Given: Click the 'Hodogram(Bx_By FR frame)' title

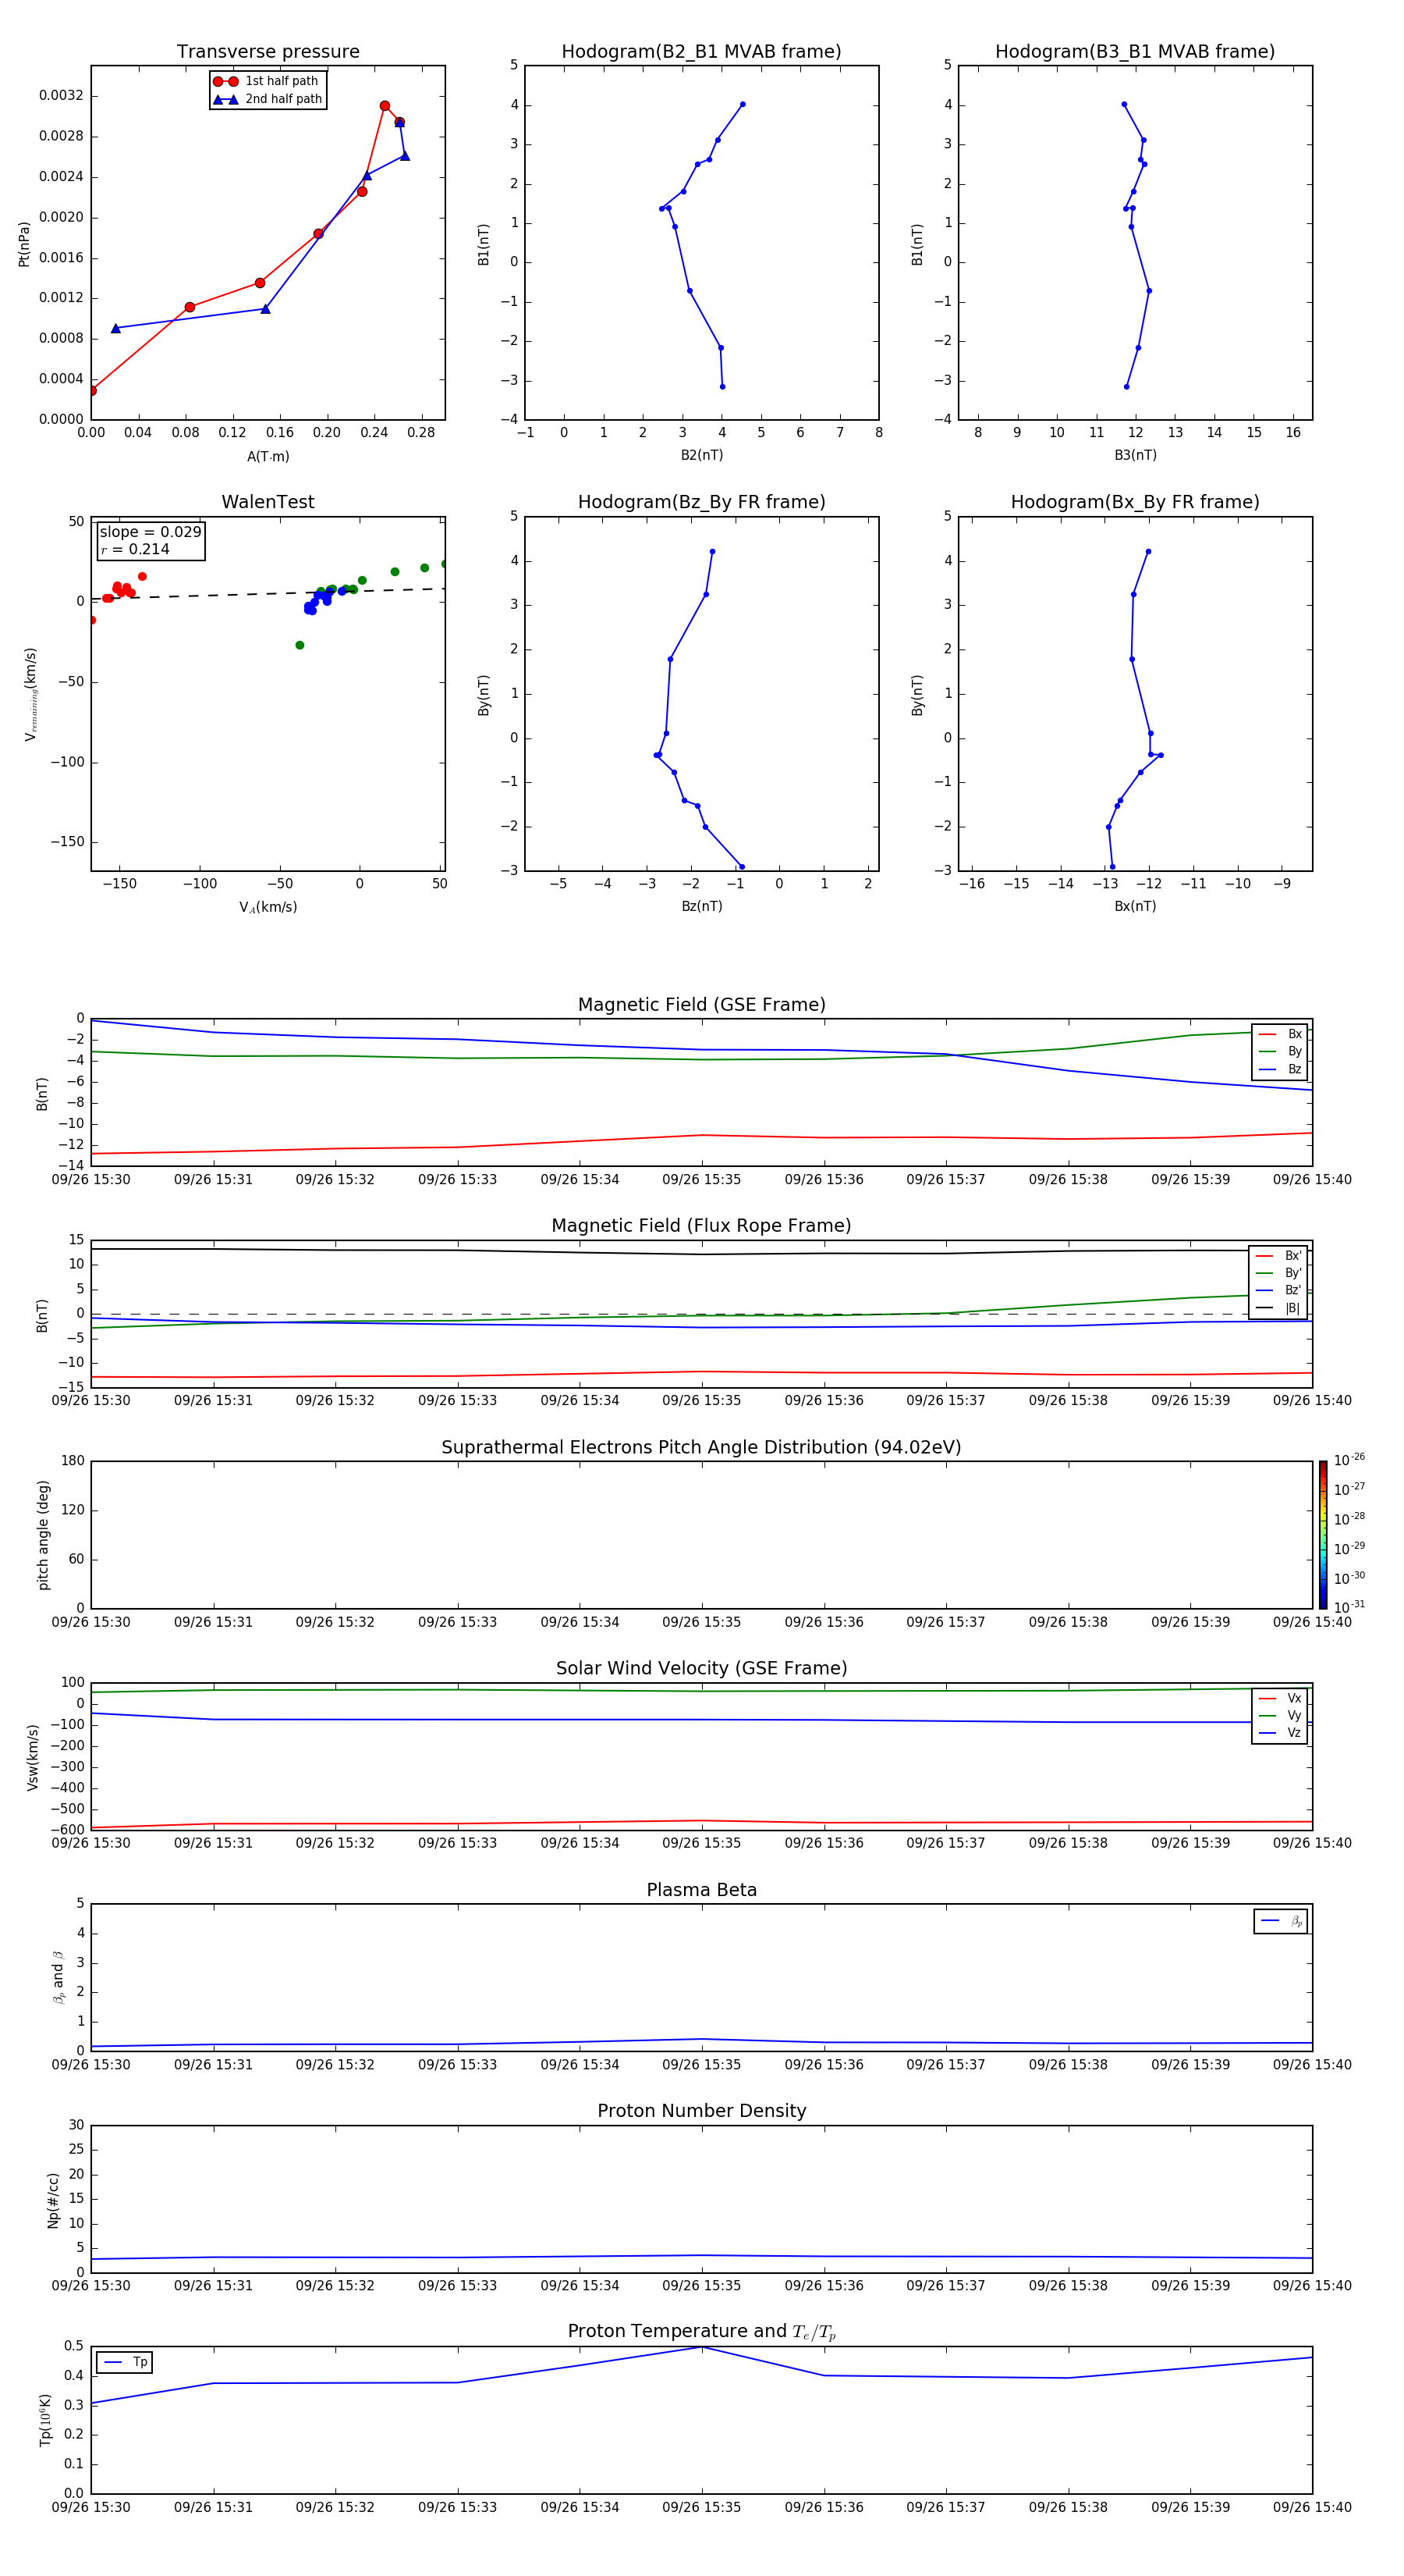Looking at the screenshot, I should [1135, 502].
